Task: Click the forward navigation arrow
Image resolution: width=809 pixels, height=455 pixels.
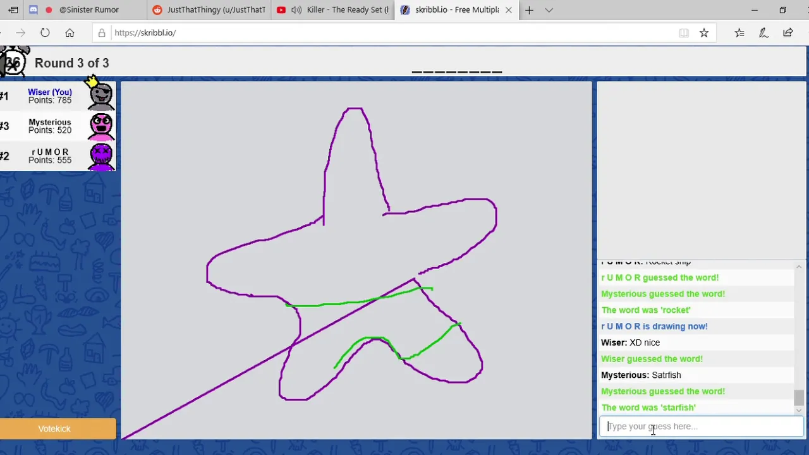Action: coord(21,33)
